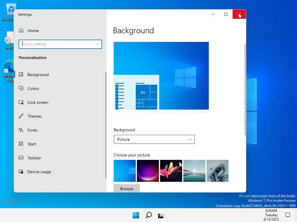
Task: Choose the lake sunrise wallpaper thumbnail
Action: tap(194, 171)
